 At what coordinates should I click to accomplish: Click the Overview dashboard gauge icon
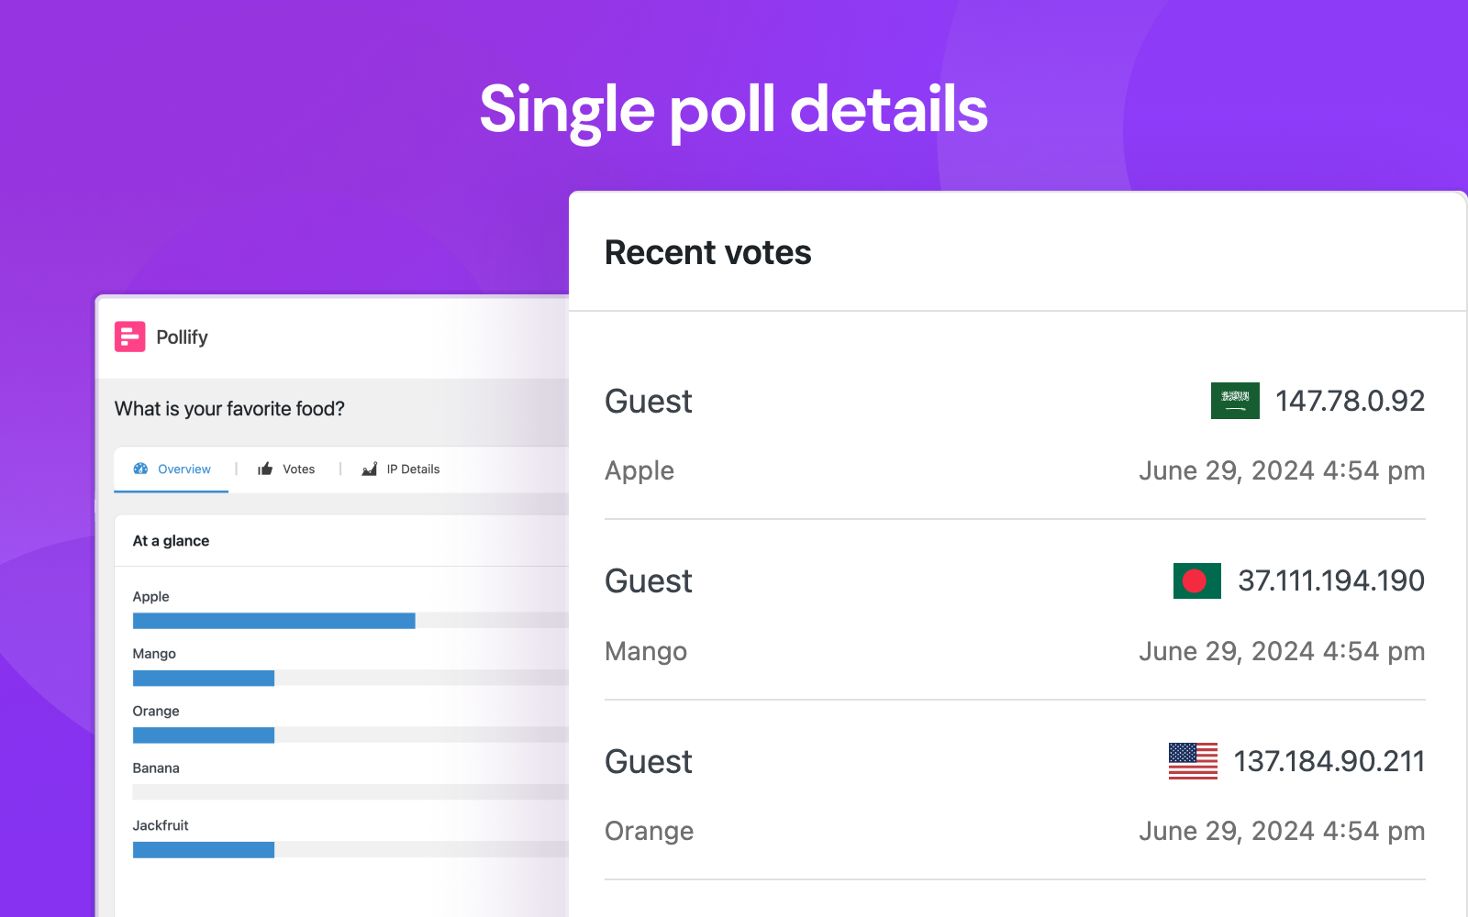coord(140,469)
